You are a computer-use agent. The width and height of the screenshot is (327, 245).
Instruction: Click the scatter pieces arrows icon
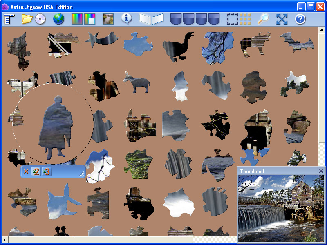(281, 18)
